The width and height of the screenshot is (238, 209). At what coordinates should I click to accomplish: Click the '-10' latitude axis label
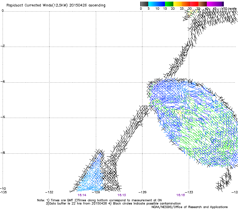(3, 188)
